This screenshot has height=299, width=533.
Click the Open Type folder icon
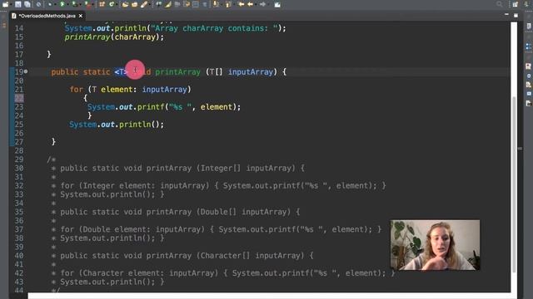(125, 4)
